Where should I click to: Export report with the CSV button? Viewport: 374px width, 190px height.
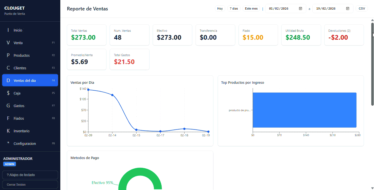click(362, 8)
